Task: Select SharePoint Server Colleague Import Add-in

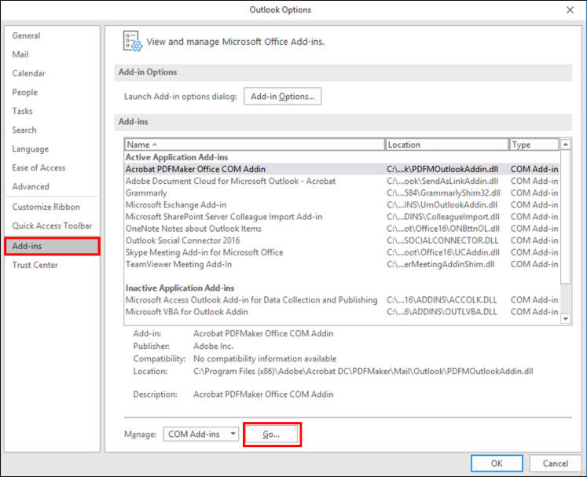Action: pos(342,217)
